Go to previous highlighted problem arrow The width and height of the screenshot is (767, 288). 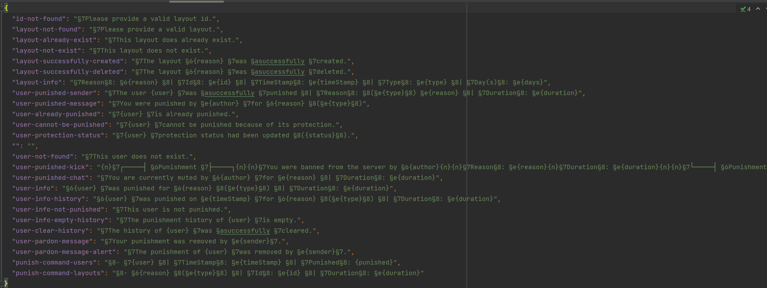coord(758,9)
